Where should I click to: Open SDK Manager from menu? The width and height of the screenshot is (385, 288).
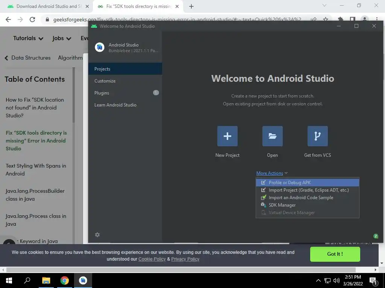pos(308,205)
